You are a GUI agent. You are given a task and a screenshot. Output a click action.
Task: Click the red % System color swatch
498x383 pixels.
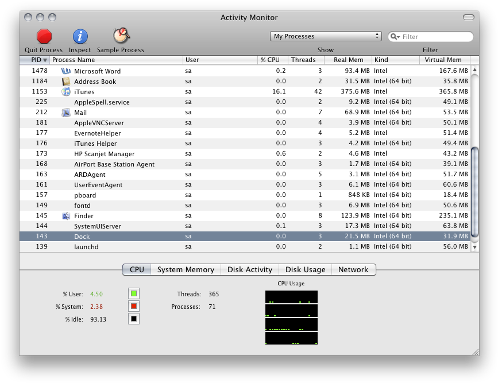[134, 306]
